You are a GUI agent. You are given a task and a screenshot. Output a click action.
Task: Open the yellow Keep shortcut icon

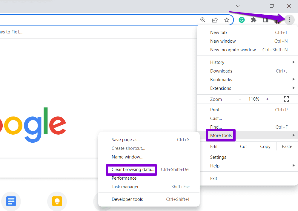click(x=57, y=201)
